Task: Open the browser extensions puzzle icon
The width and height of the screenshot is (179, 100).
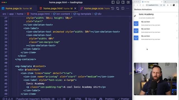Action: click(168, 5)
